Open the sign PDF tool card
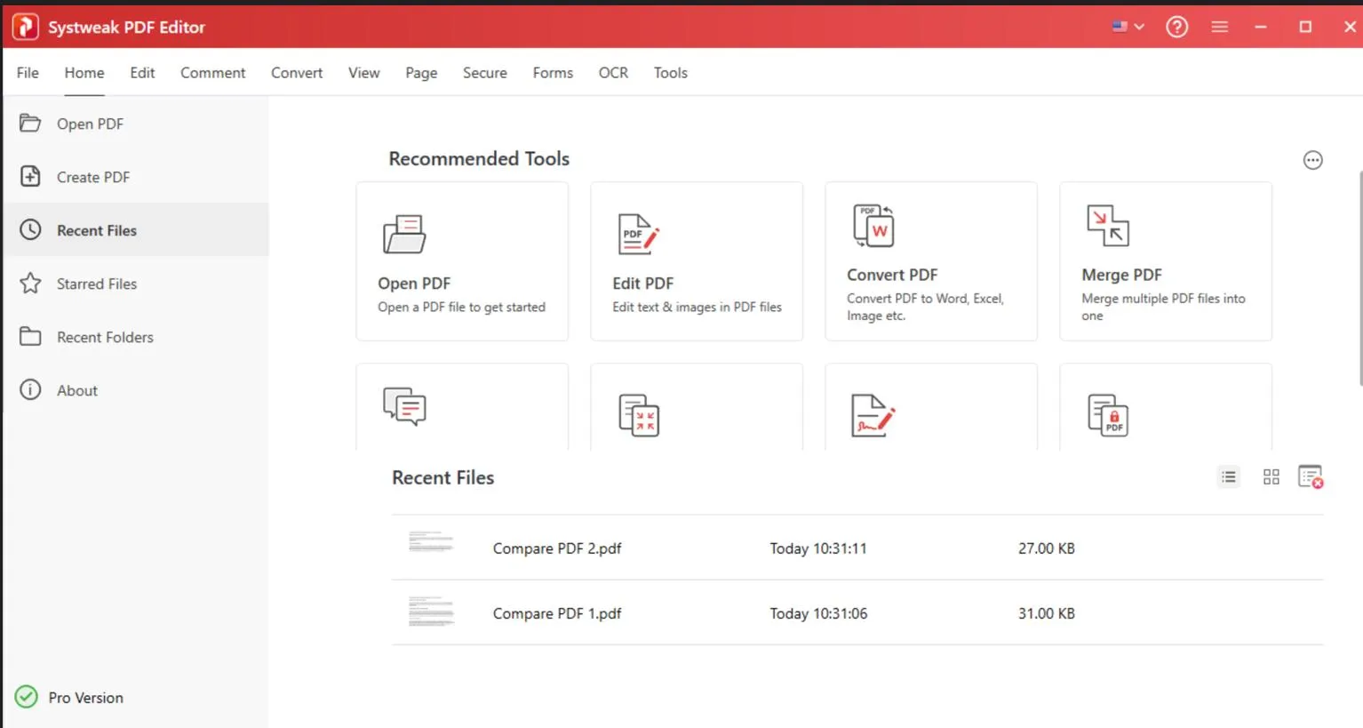1363x728 pixels. 873,415
